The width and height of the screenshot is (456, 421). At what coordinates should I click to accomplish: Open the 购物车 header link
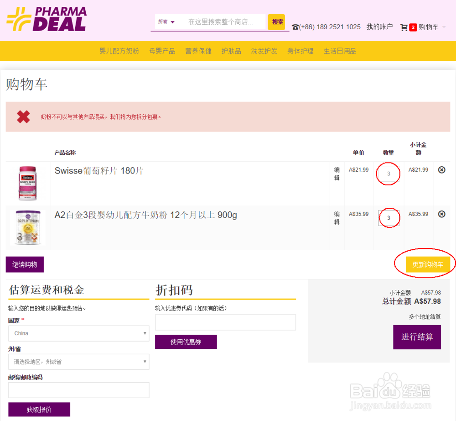[428, 27]
